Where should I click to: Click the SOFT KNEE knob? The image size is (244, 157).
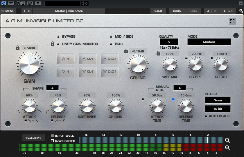coord(87,106)
